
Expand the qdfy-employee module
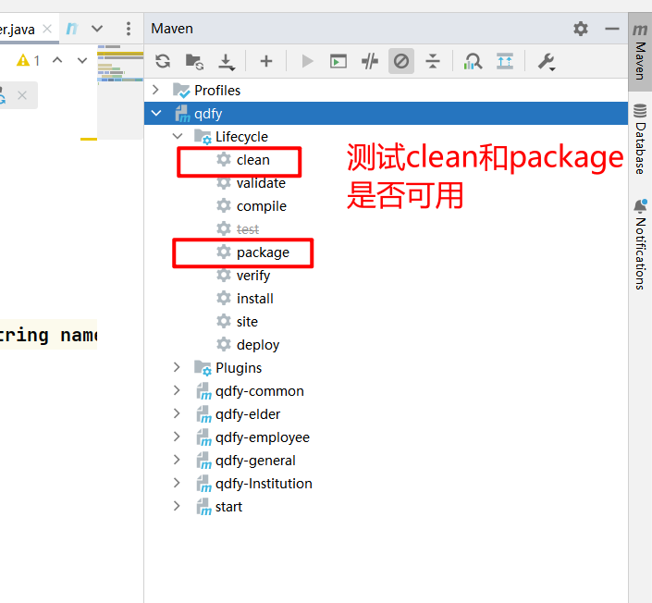point(177,437)
